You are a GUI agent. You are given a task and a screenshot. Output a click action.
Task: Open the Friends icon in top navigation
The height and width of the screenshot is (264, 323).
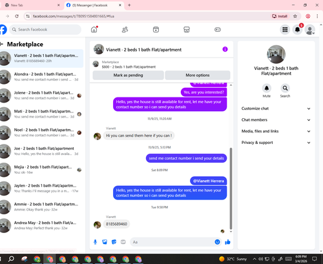click(x=125, y=30)
